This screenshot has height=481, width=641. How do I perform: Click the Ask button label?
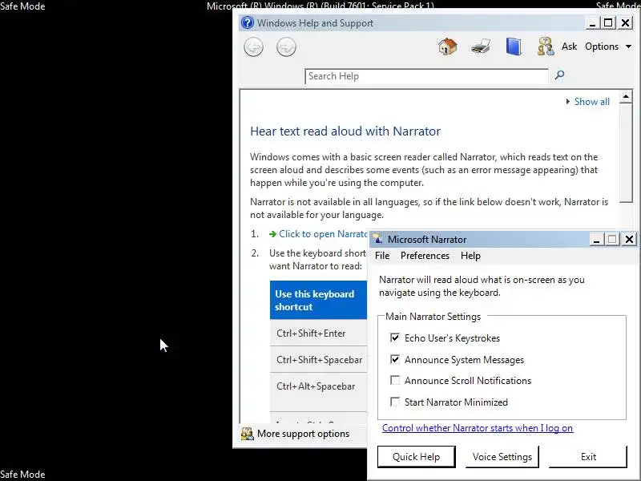(569, 46)
